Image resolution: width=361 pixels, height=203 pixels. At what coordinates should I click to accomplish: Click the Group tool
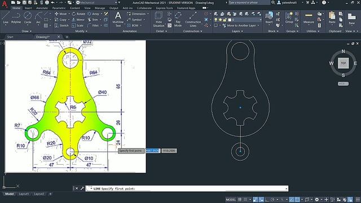point(289,17)
